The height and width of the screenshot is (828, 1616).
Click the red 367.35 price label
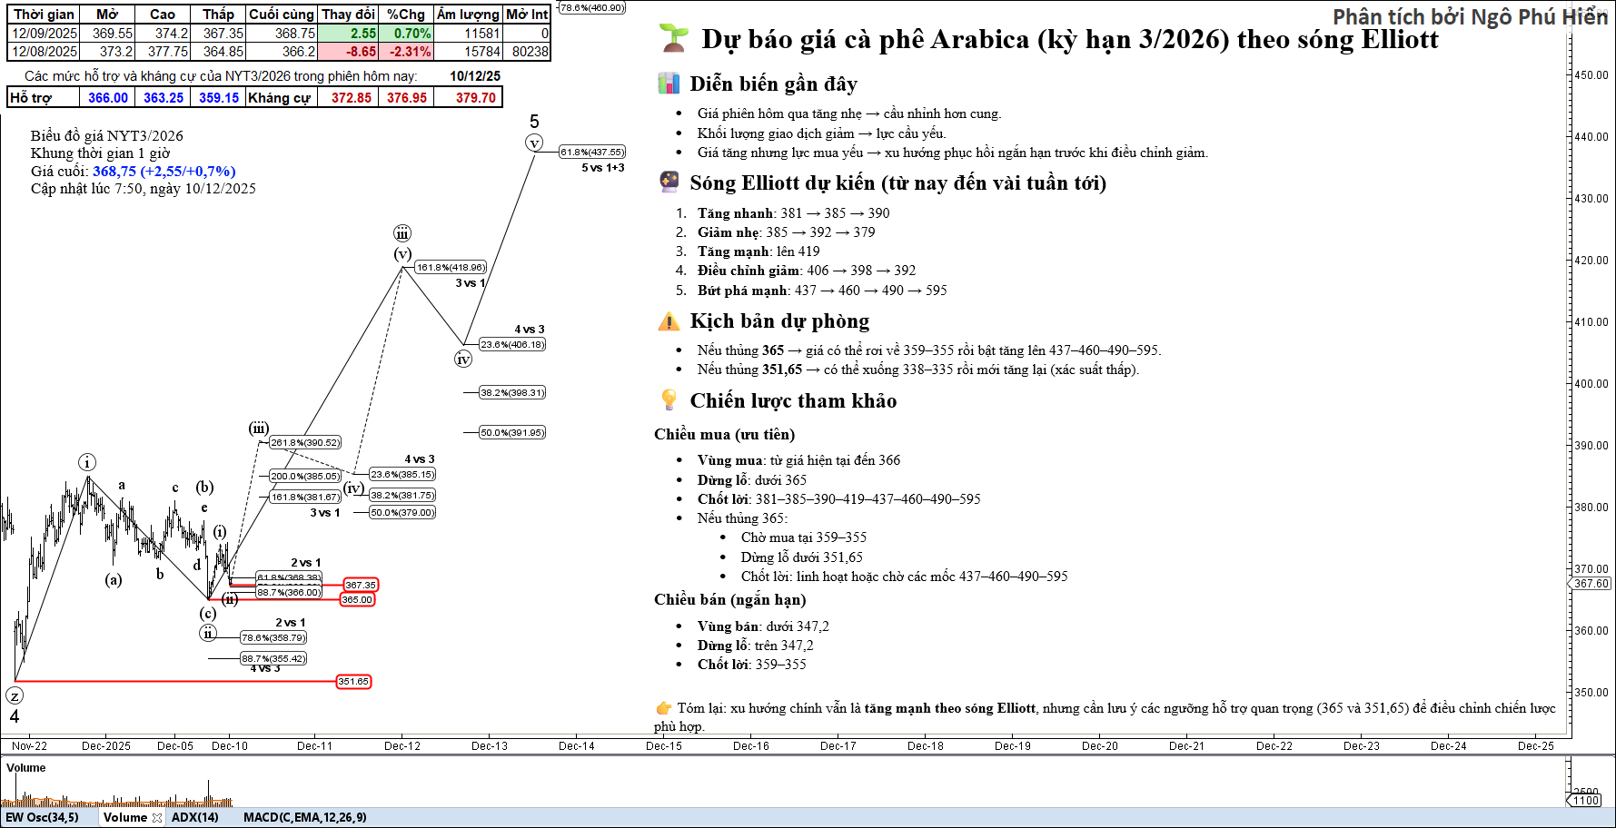[361, 586]
